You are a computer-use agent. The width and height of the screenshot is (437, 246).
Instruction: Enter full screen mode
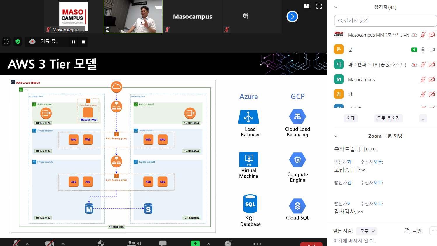point(319,6)
